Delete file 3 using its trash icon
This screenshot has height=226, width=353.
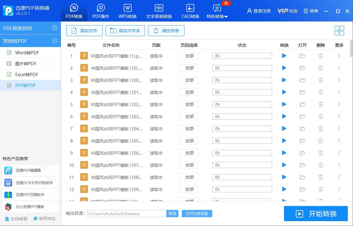point(320,80)
